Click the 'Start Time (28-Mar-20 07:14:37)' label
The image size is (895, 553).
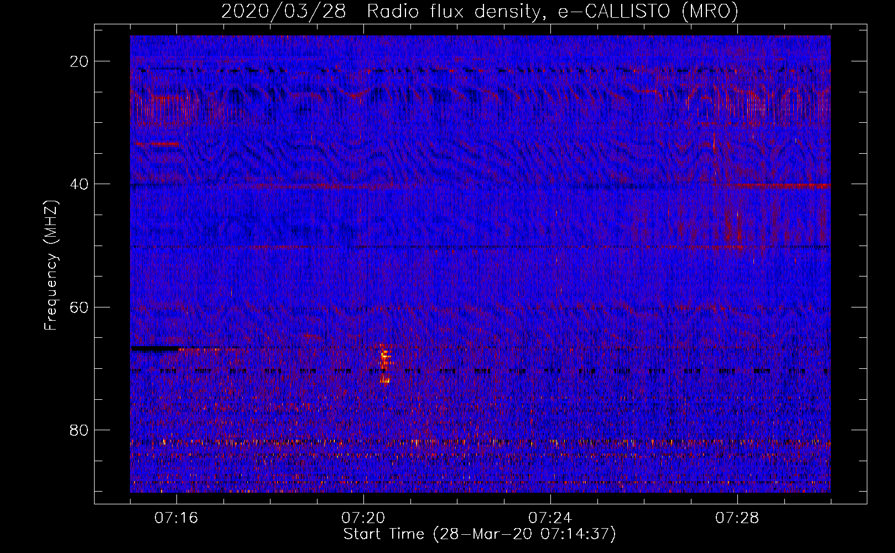pos(479,534)
